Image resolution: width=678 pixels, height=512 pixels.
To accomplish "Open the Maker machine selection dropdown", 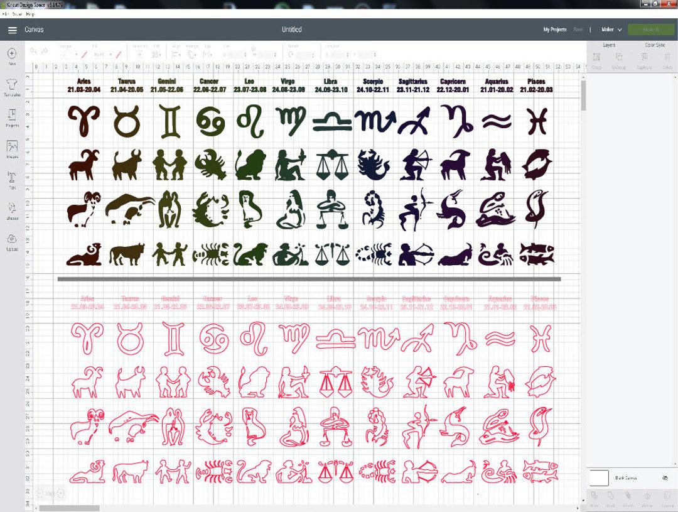I will coord(611,30).
